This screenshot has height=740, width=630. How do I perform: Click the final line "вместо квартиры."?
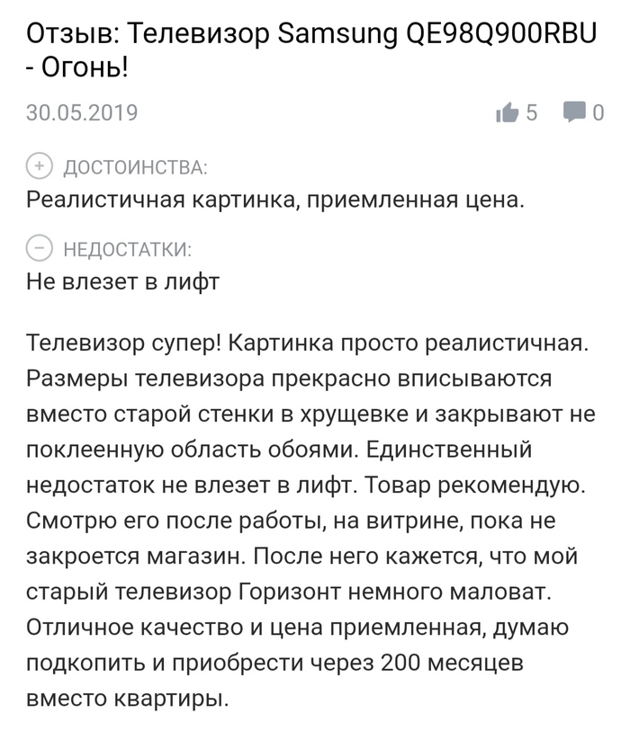[x=128, y=698]
